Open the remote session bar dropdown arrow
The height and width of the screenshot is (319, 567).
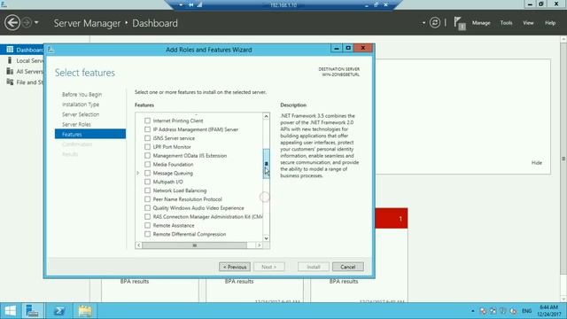pyautogui.click(x=181, y=4)
